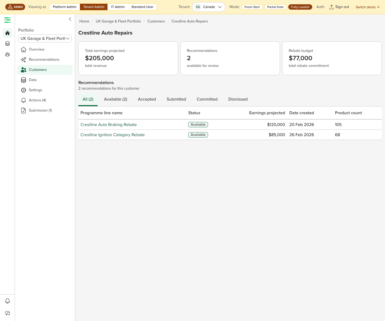Expand the UK Garage & Fleet portfolio selector
Image resolution: width=385 pixels, height=321 pixels.
[45, 39]
